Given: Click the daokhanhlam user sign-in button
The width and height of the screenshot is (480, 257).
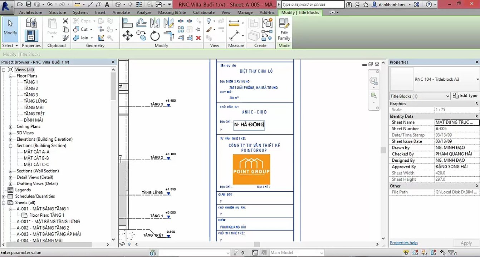Looking at the screenshot, I should (x=392, y=5).
